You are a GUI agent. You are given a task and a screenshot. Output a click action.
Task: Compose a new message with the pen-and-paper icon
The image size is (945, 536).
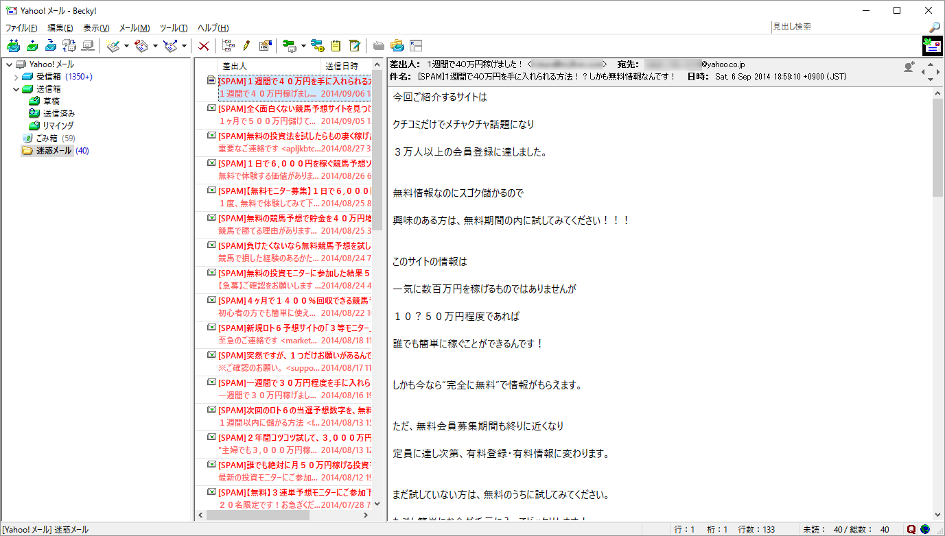click(x=114, y=46)
